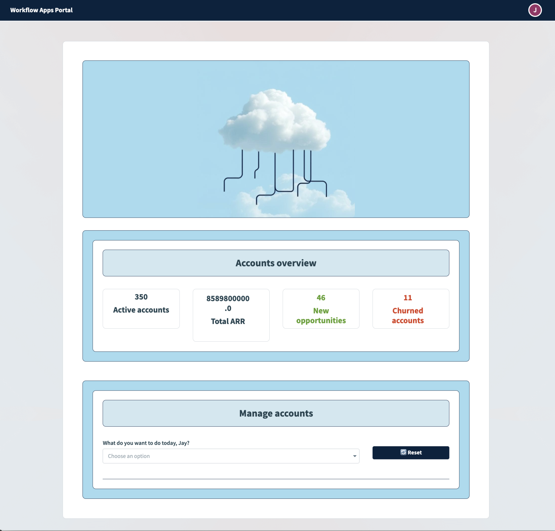Click the 46 value in green
555x531 pixels.
pos(321,297)
